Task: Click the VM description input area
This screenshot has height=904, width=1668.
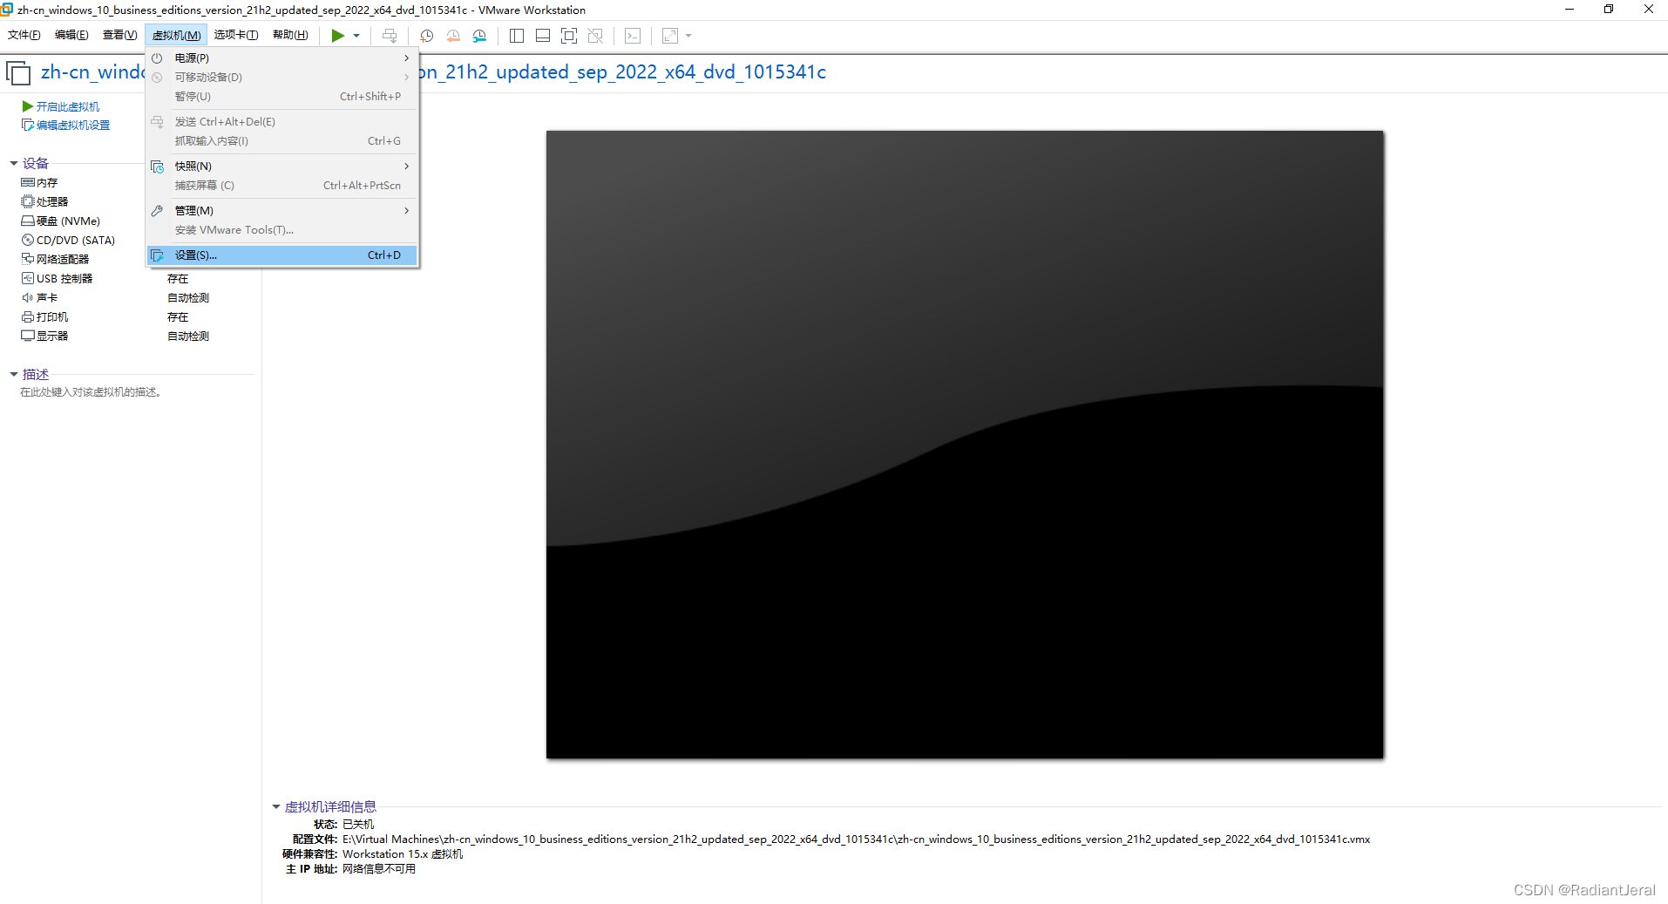Action: pyautogui.click(x=90, y=391)
